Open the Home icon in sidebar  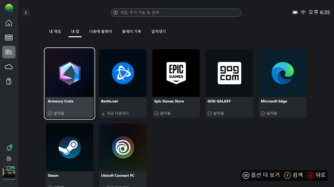click(9, 23)
